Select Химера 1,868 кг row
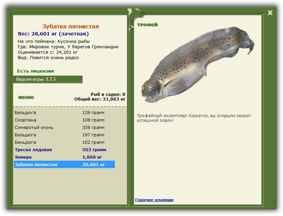Image resolution: width=283 pixels, height=216 pixels. click(x=64, y=157)
